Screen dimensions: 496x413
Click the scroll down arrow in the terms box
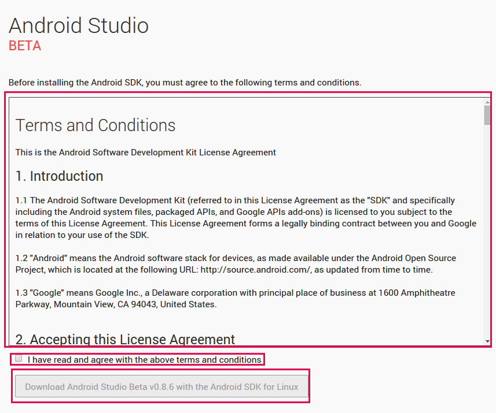[487, 341]
